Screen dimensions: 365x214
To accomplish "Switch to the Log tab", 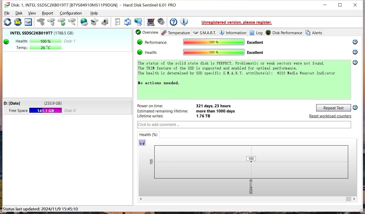I will click(x=256, y=33).
